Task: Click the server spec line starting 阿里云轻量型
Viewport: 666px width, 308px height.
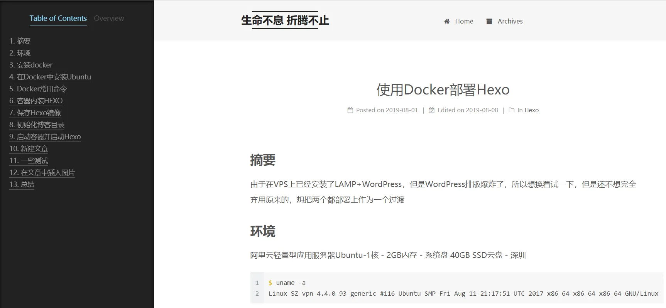Action: pos(388,255)
